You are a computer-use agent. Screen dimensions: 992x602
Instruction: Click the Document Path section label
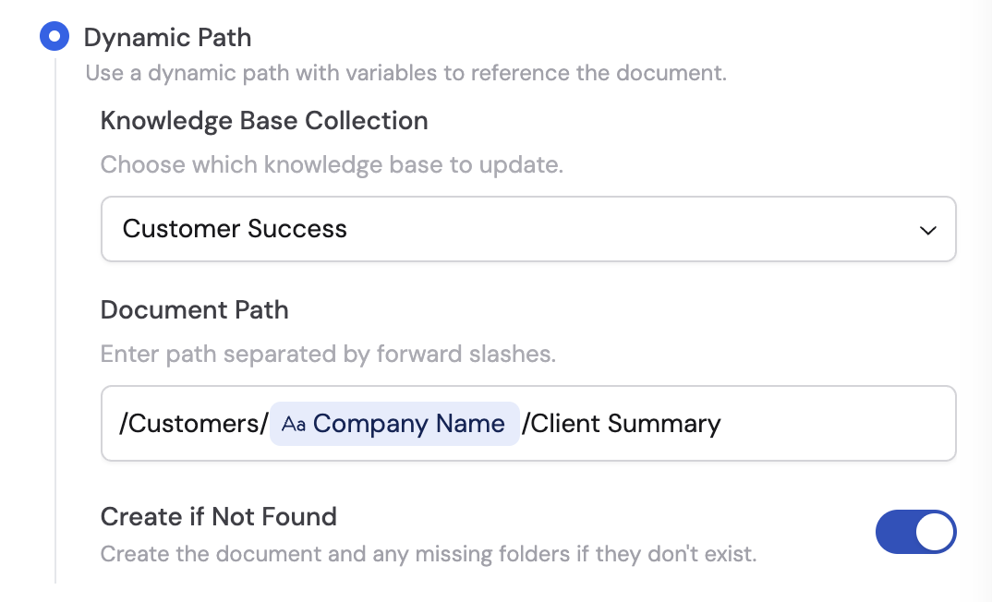(195, 310)
